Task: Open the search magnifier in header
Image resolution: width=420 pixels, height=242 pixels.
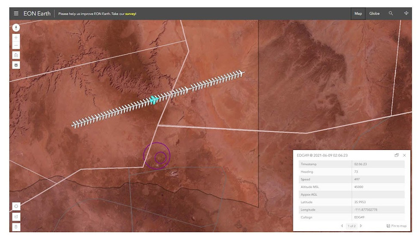Action: pyautogui.click(x=391, y=14)
